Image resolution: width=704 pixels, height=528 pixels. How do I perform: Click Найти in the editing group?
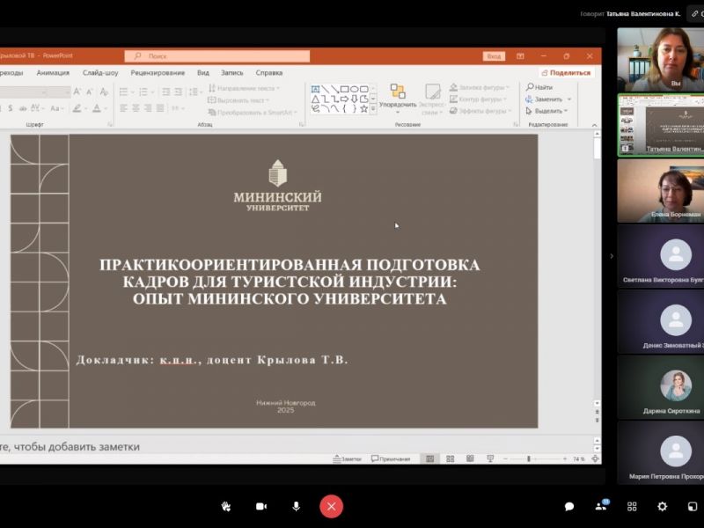[539, 87]
